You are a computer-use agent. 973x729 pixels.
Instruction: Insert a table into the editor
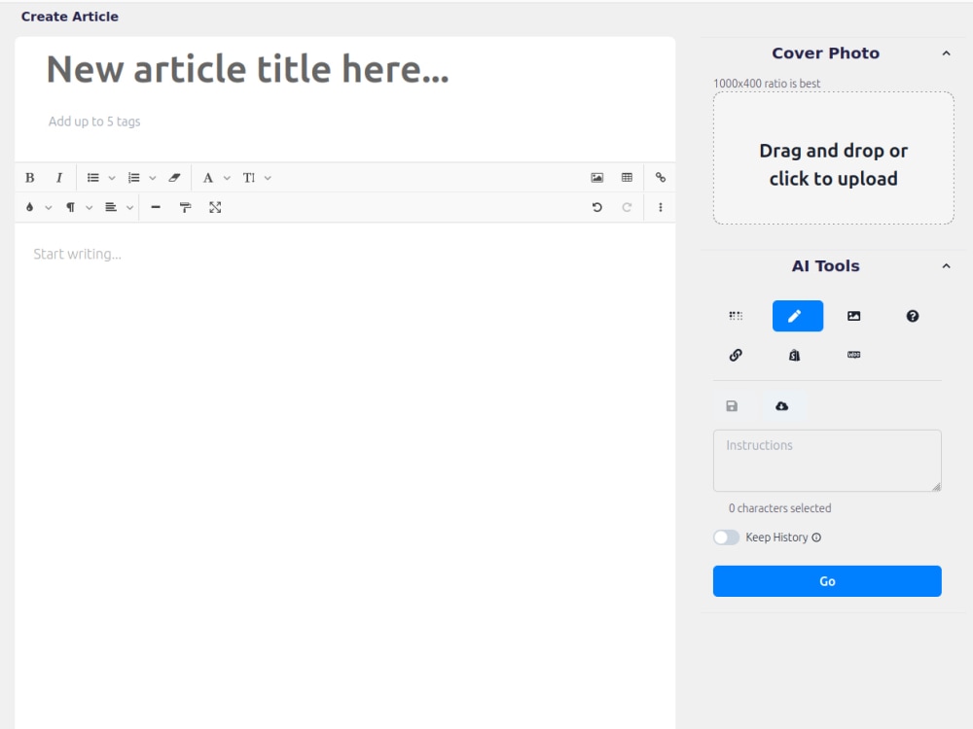[x=627, y=177]
